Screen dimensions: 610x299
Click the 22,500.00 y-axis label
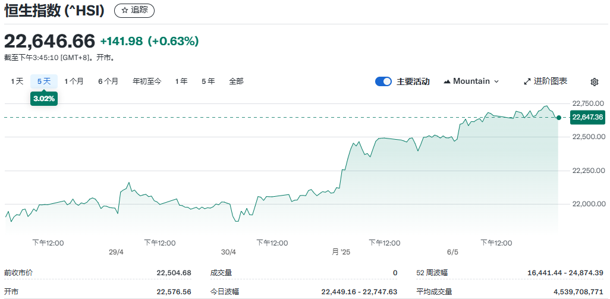point(588,137)
